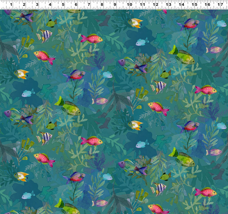Viewport: 228px width, 214px height.
Task: Click the ruler number "13"
Action: pos(168,5)
